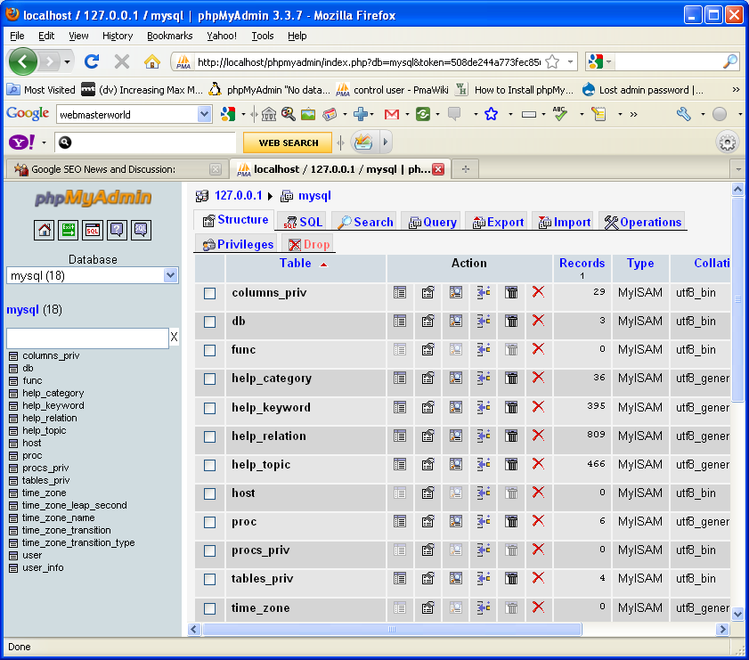Switch to the Export tab
The width and height of the screenshot is (749, 660).
pyautogui.click(x=497, y=222)
